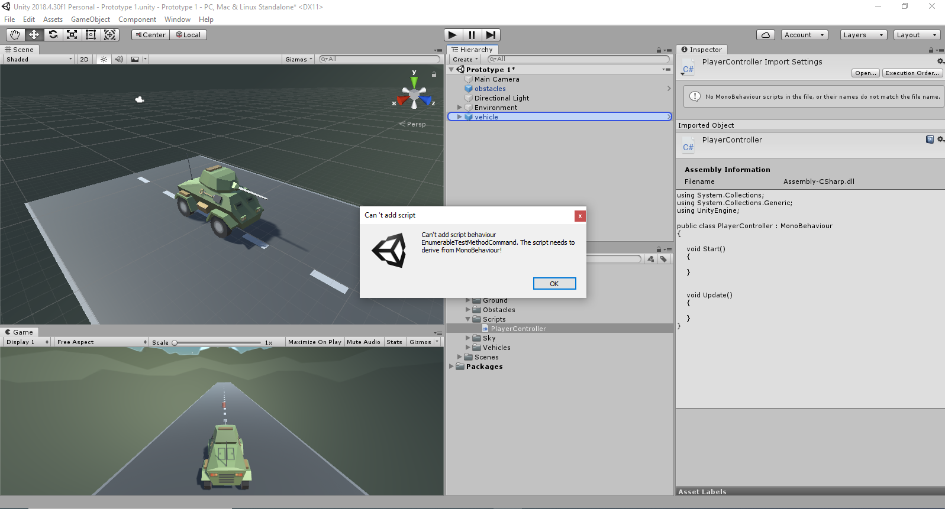The image size is (945, 509).
Task: Click the Execution Order... button
Action: pyautogui.click(x=912, y=73)
